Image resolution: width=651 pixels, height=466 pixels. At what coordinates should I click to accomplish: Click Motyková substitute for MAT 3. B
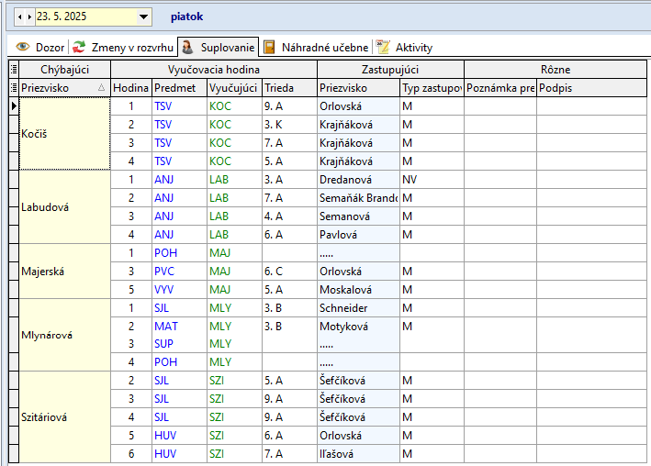(358, 327)
